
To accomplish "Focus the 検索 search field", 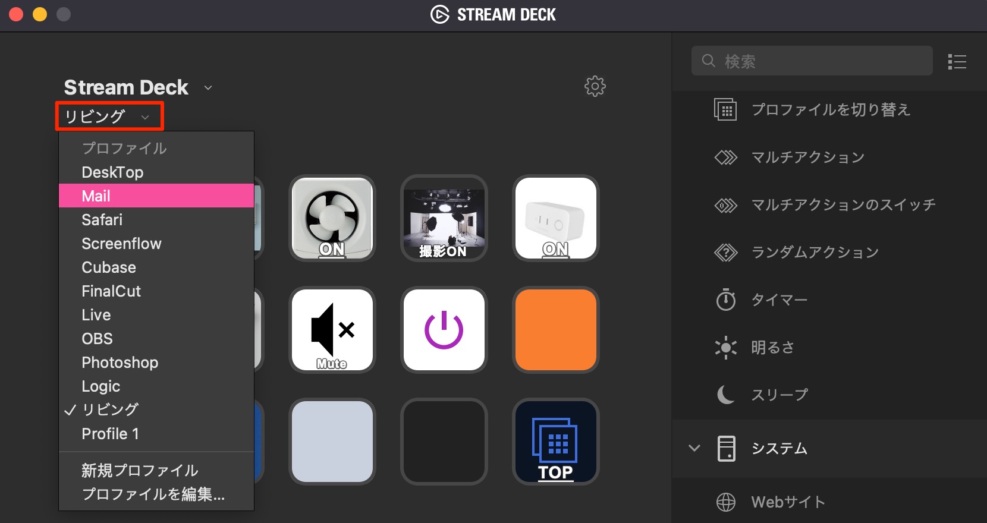I will [x=812, y=61].
